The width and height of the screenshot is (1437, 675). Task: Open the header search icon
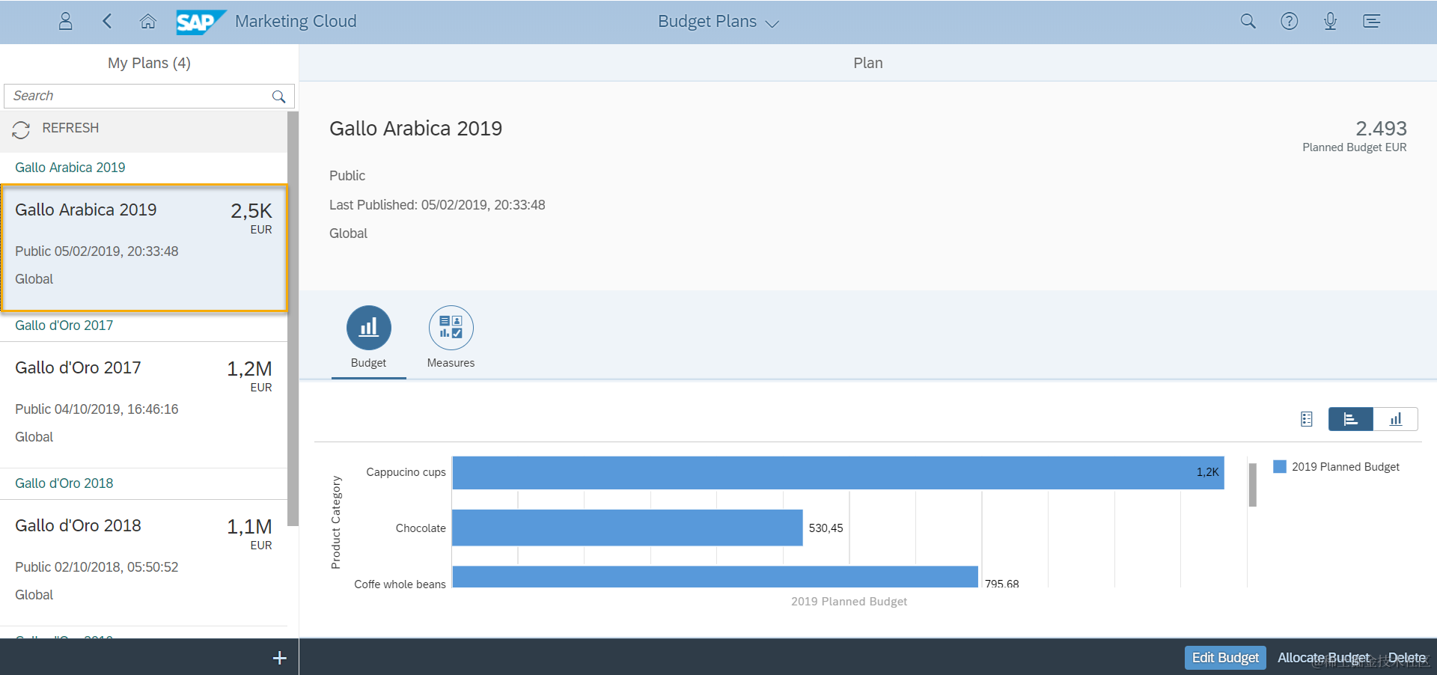[x=1248, y=21]
